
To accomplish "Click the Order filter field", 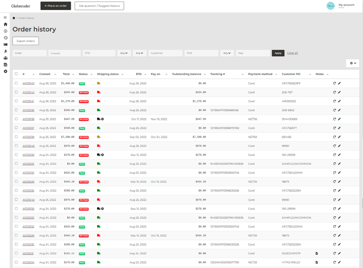I will click(30, 53).
